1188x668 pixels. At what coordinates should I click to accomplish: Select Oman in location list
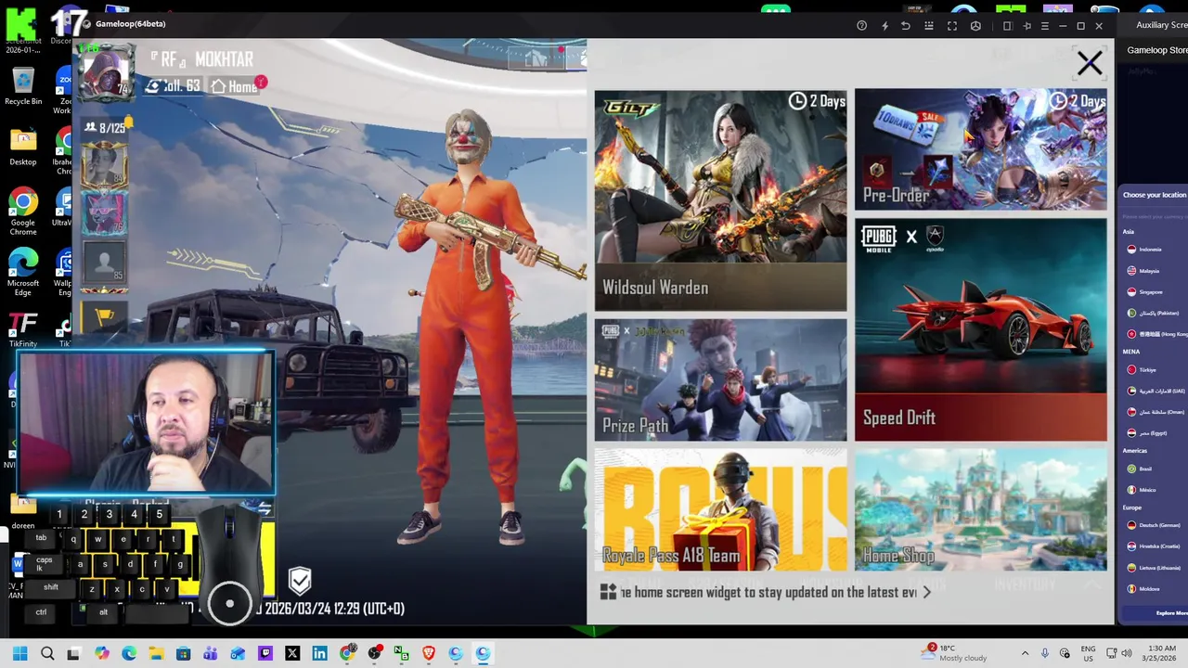click(x=1156, y=412)
